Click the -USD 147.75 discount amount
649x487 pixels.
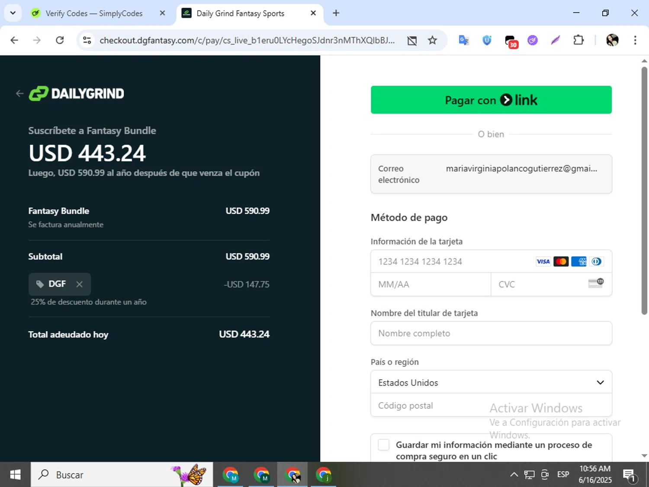tap(247, 284)
